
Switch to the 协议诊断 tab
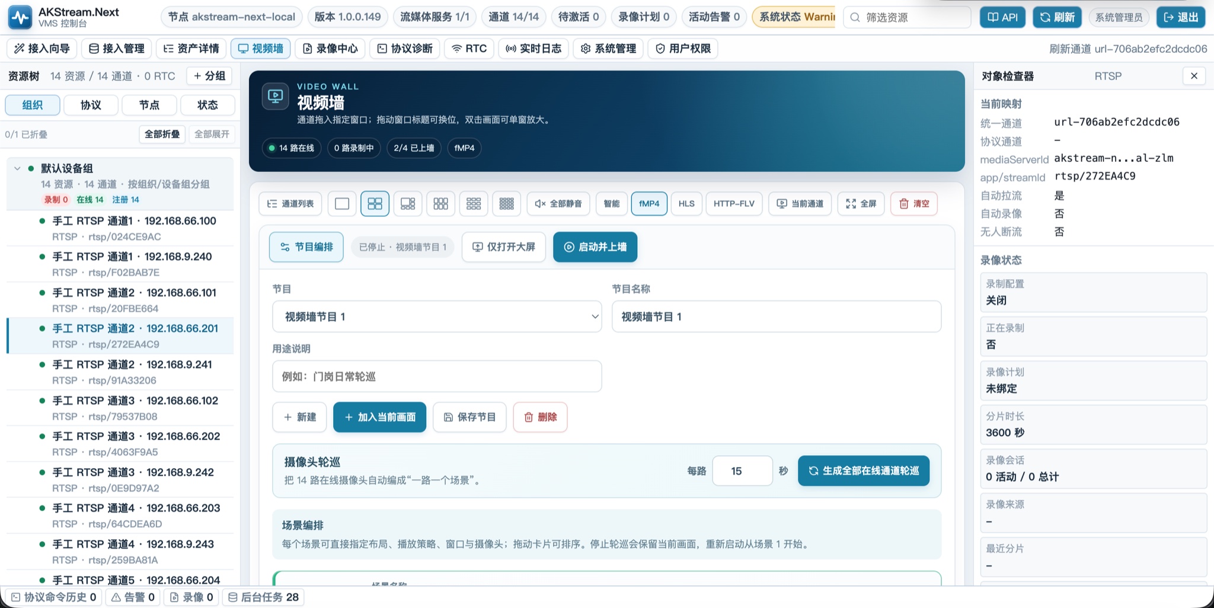coord(405,49)
